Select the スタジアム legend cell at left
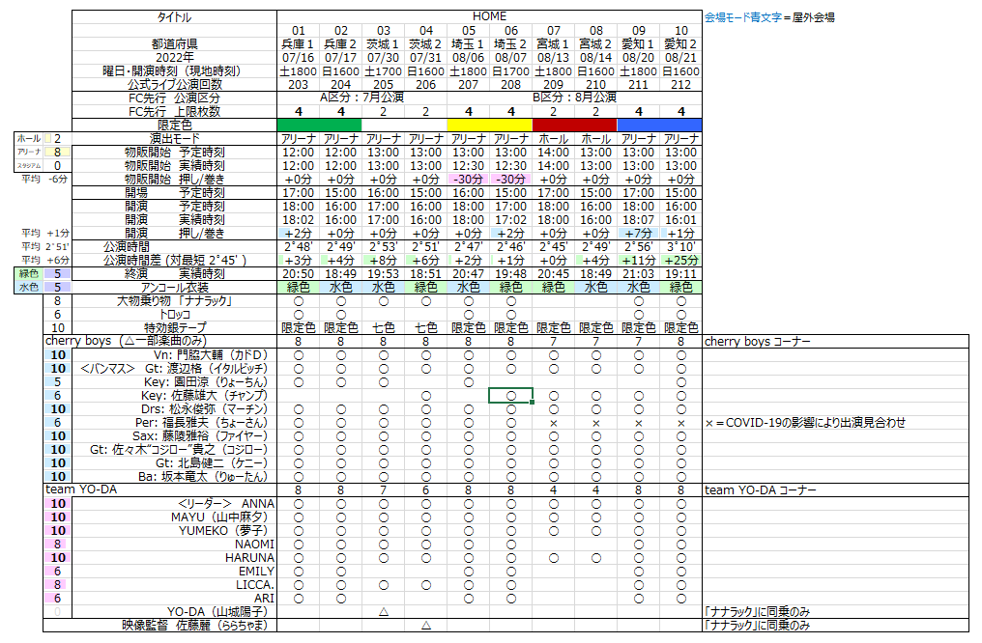The image size is (982, 643). 29,166
